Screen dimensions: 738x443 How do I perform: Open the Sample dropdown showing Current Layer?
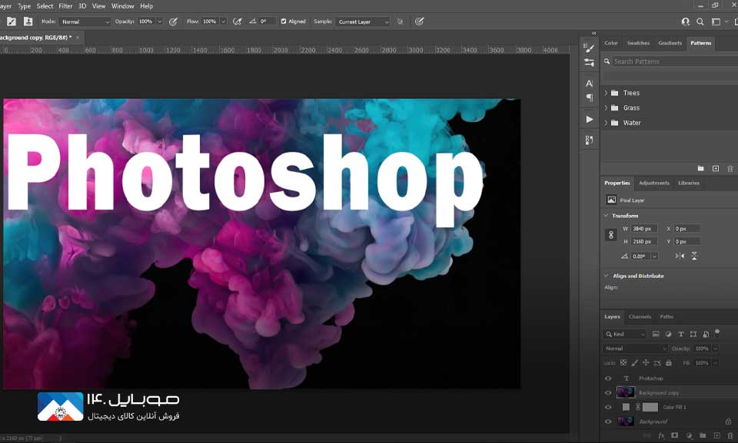(x=364, y=21)
